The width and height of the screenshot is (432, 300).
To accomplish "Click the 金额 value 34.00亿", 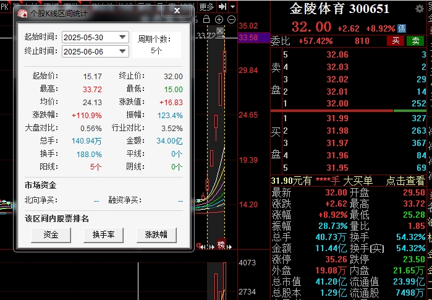I will (169, 141).
